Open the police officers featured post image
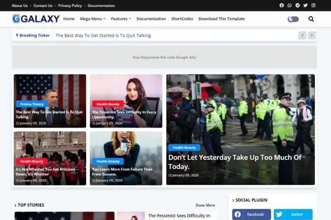 [240, 112]
